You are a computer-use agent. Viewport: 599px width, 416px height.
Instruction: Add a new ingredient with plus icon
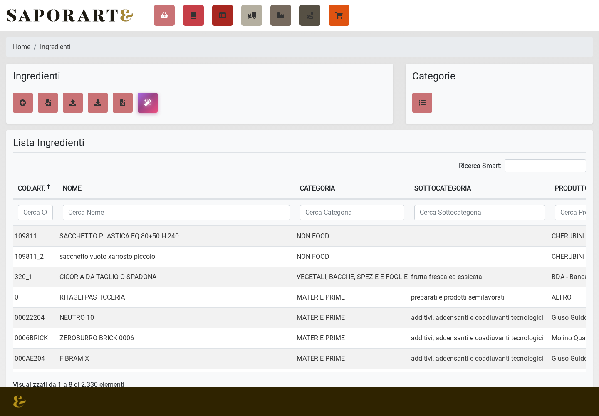point(23,103)
